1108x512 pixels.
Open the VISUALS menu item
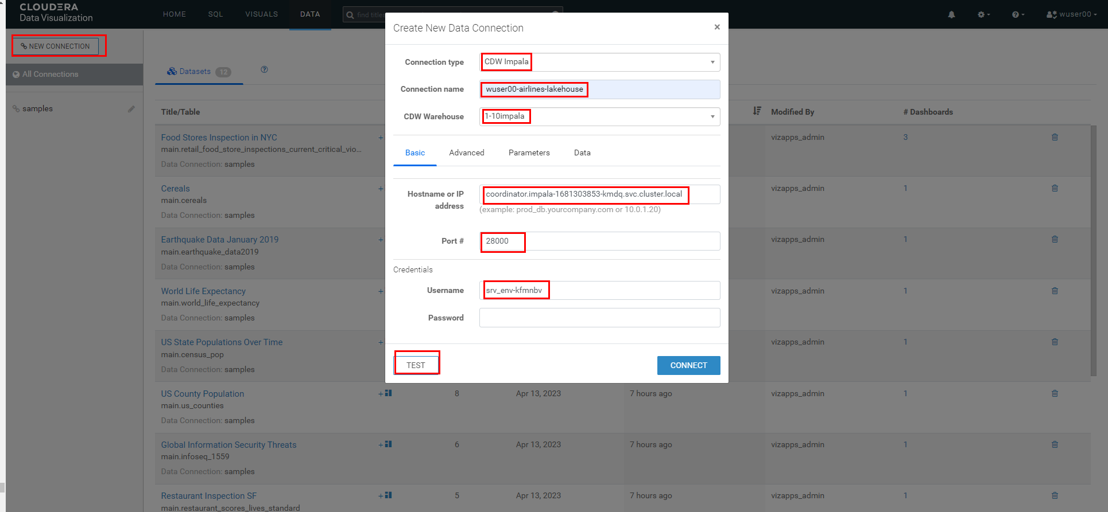(262, 14)
